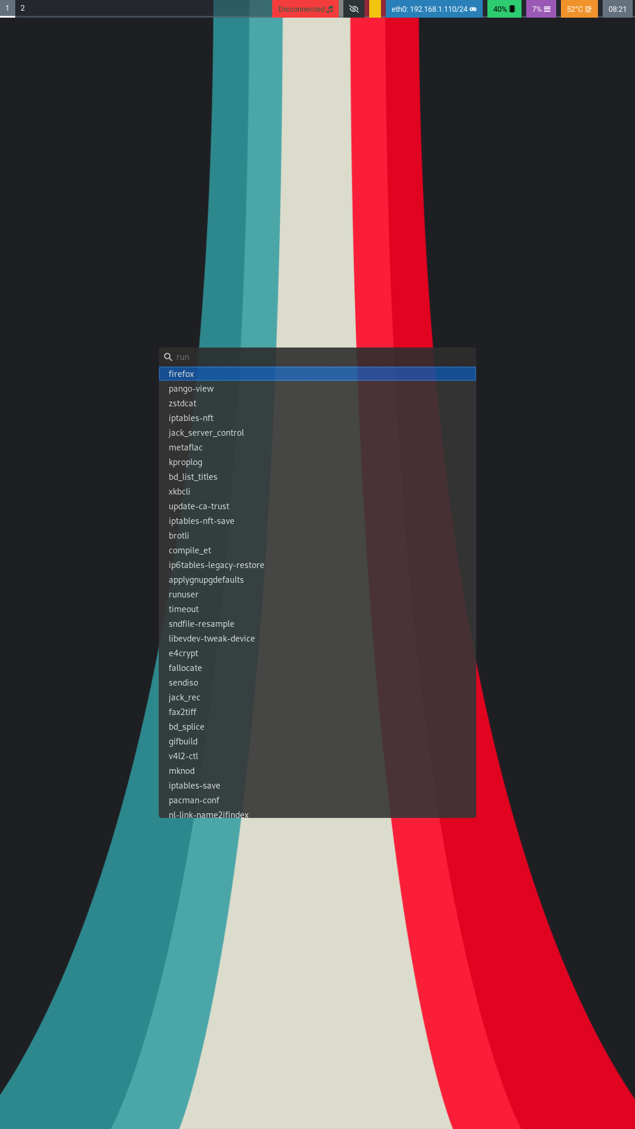Select brotli entry
The height and width of the screenshot is (1129, 635).
(x=317, y=536)
